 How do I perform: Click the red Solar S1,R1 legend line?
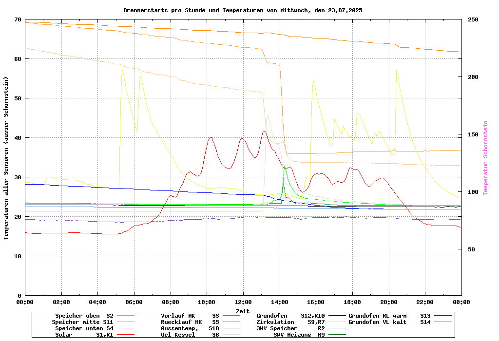coord(125,335)
